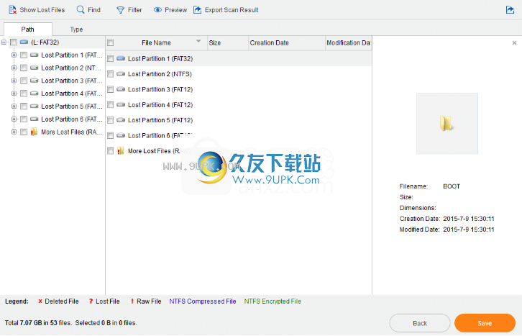Check Lost Partition 2 checkbox in tree

(x=24, y=68)
